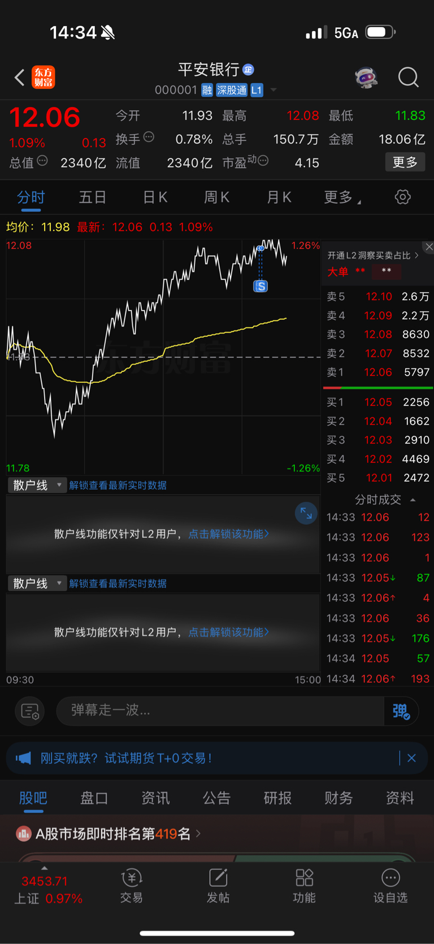Viewport: 434px width, 944px height.
Task: Open the A股市场 ranking chart icon
Action: point(23,833)
